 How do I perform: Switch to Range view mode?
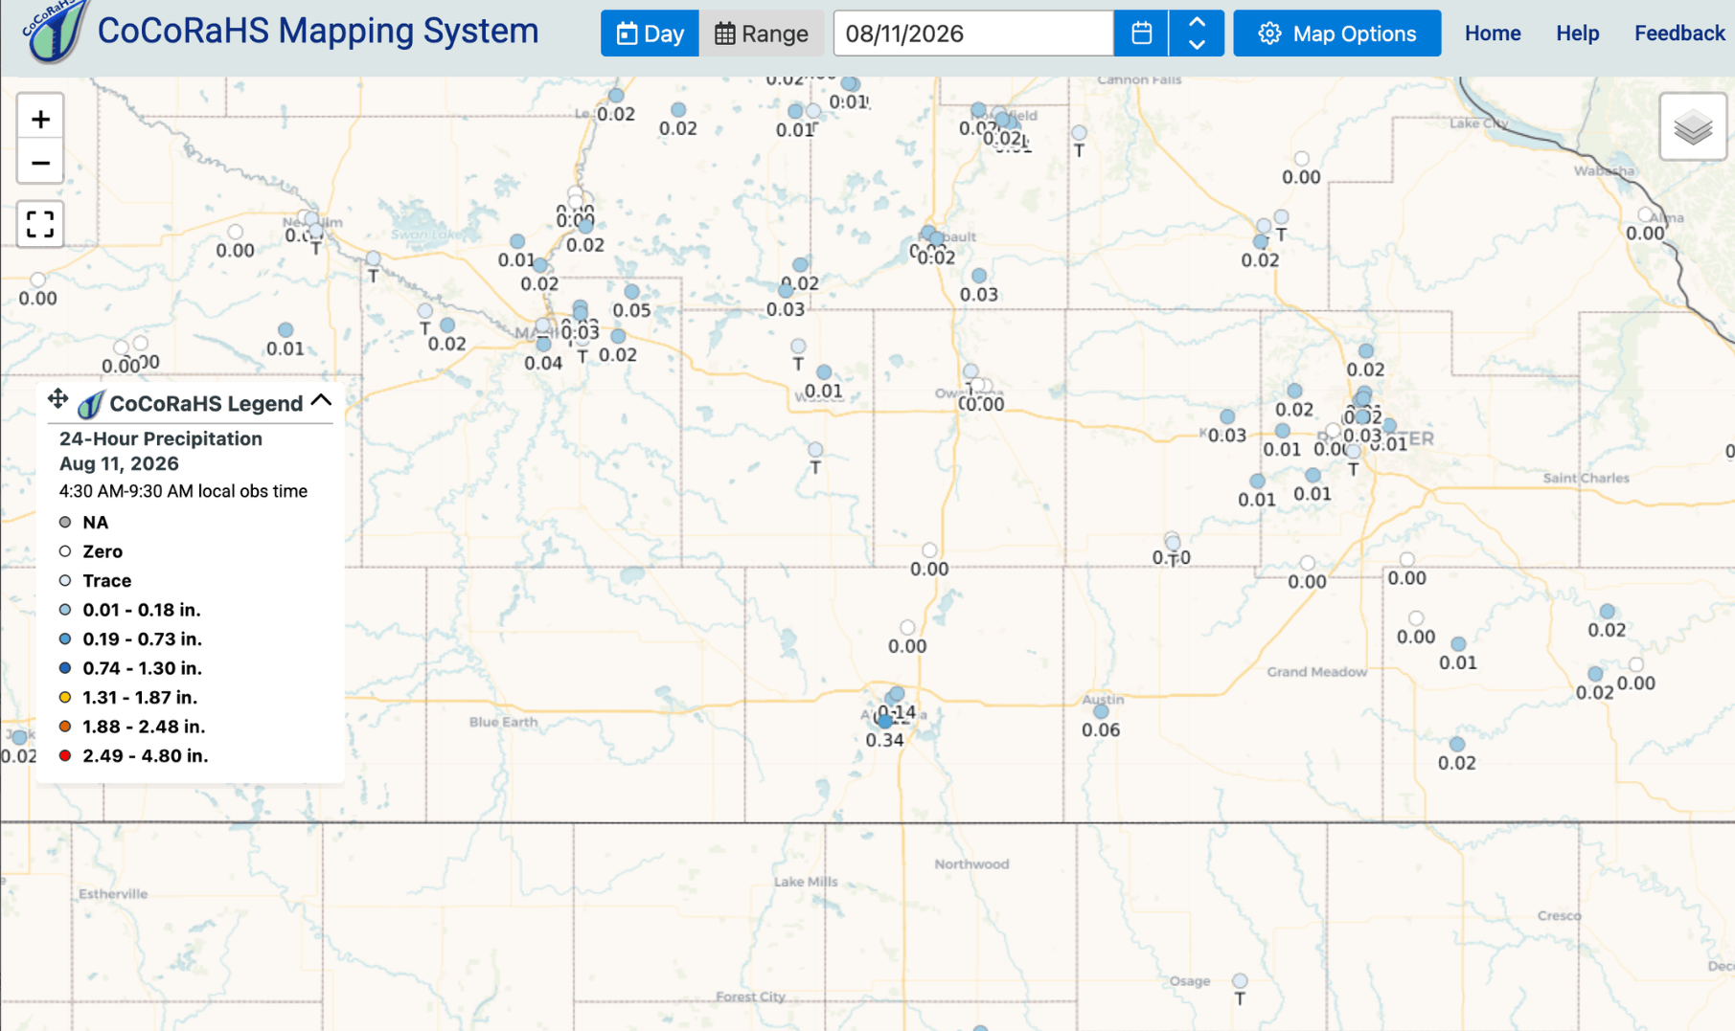(x=762, y=34)
